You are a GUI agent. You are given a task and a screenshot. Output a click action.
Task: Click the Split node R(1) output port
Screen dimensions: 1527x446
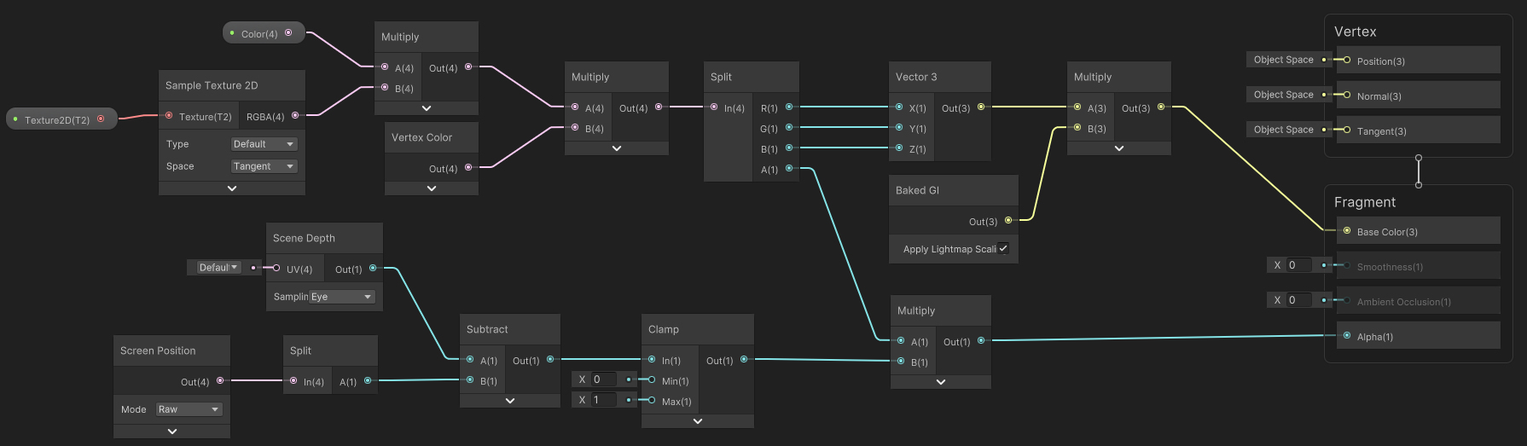[789, 107]
